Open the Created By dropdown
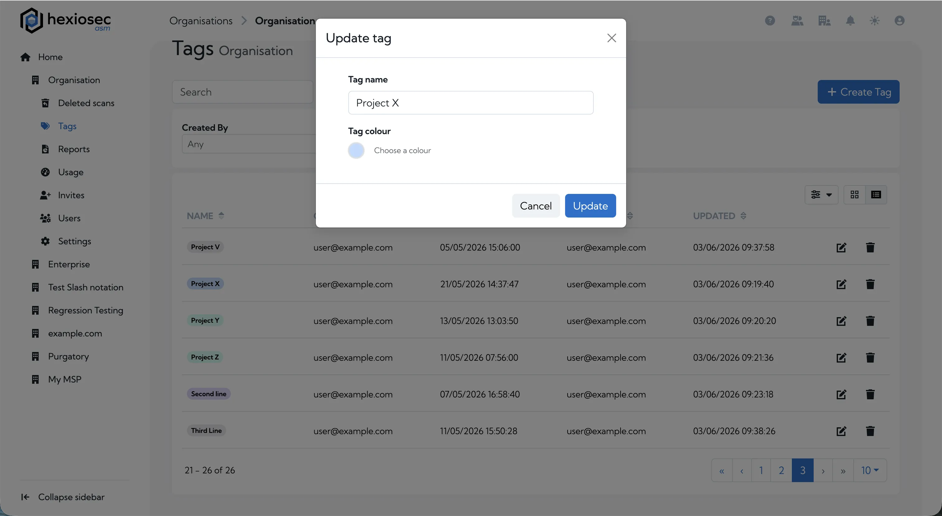The width and height of the screenshot is (942, 516). (249, 144)
